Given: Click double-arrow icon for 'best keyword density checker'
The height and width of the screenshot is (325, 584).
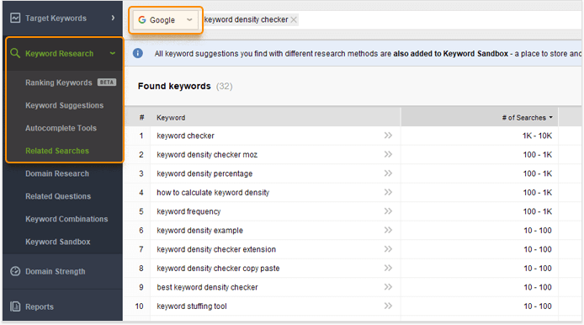Looking at the screenshot, I should pos(388,287).
